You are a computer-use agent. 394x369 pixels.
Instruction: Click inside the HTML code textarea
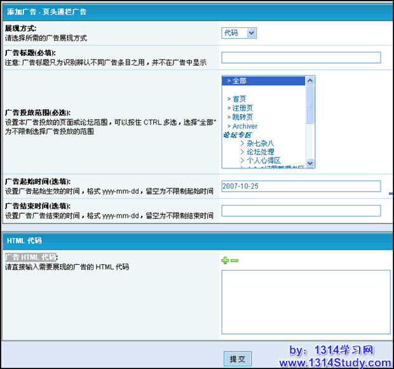306,302
